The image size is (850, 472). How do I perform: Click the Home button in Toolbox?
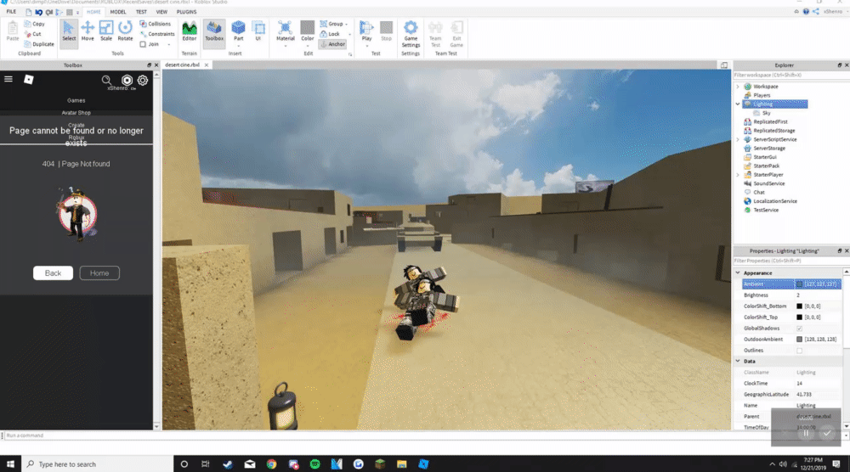(99, 273)
